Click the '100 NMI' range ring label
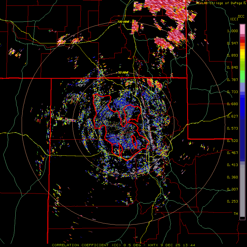The height and width of the screenshot is (247, 247). click(123, 22)
